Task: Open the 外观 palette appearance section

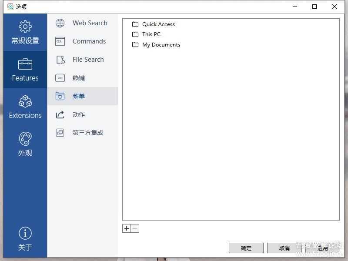Action: coord(25,144)
